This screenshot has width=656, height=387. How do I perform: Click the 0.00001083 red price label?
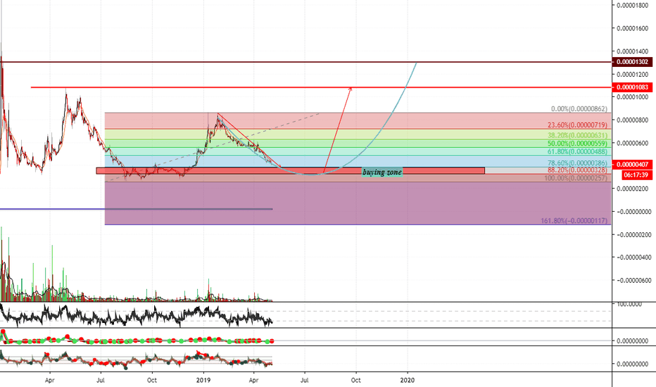[632, 87]
